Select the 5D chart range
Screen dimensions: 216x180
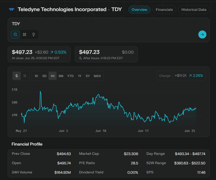(x=44, y=76)
